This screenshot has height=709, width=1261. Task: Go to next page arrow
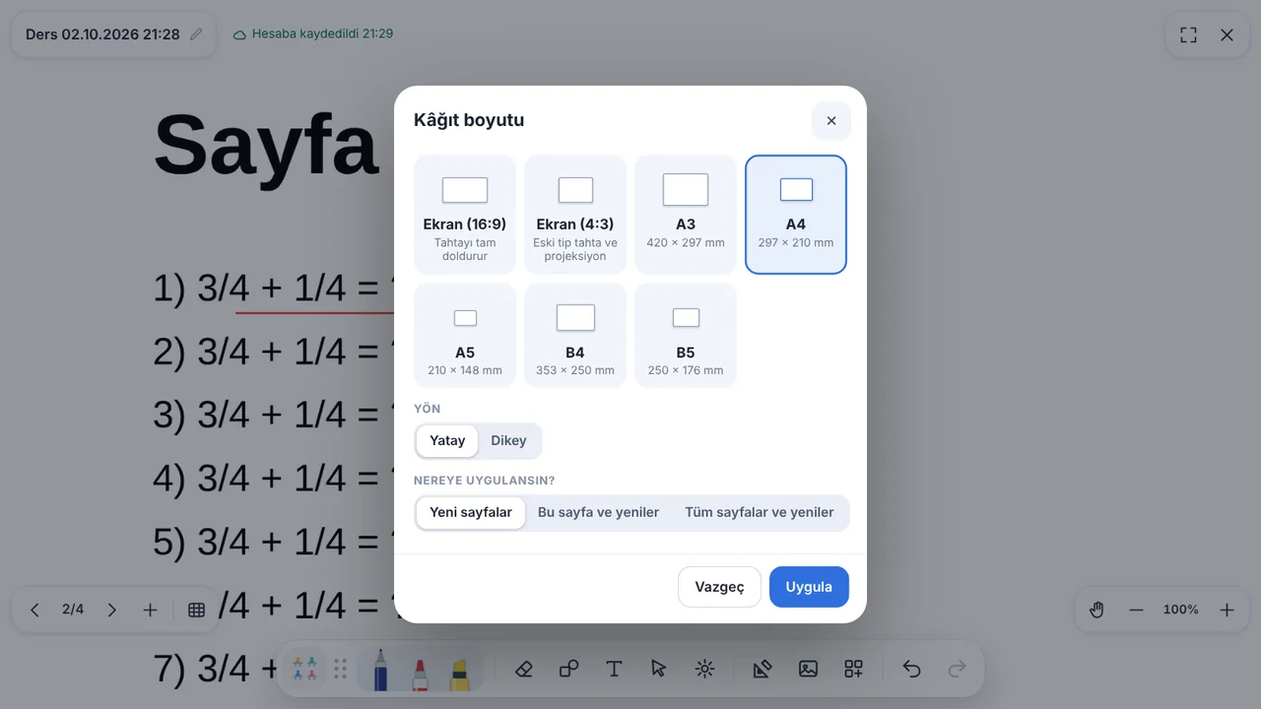click(111, 610)
